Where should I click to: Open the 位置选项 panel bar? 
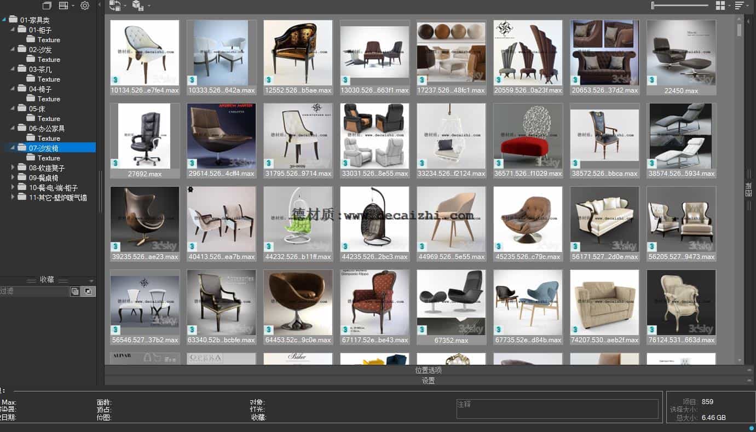coord(428,370)
